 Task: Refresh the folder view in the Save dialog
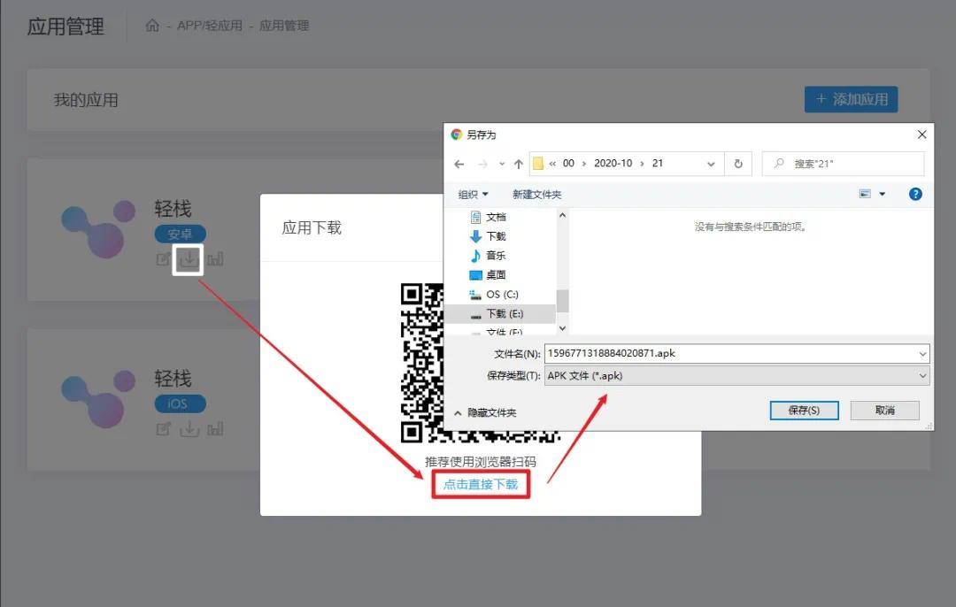(740, 163)
